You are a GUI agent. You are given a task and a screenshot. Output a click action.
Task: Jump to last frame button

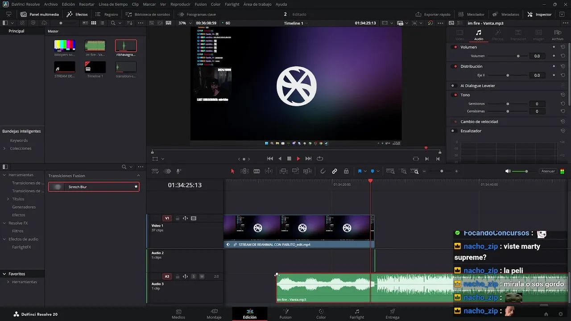point(308,159)
